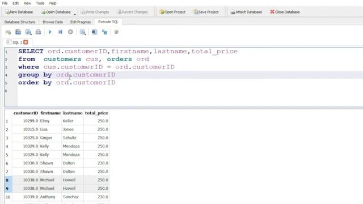
Task: Open the Tools menu
Action: tap(40, 3)
